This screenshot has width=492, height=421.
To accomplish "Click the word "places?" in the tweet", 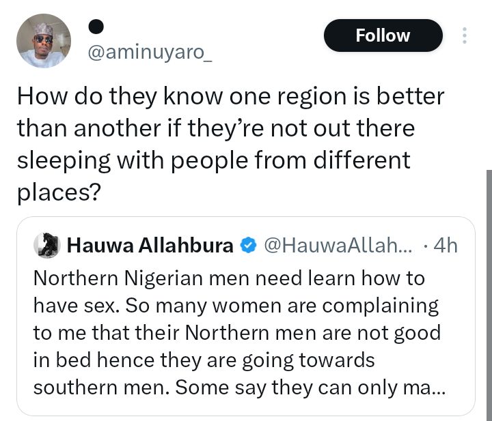I will pyautogui.click(x=59, y=191).
